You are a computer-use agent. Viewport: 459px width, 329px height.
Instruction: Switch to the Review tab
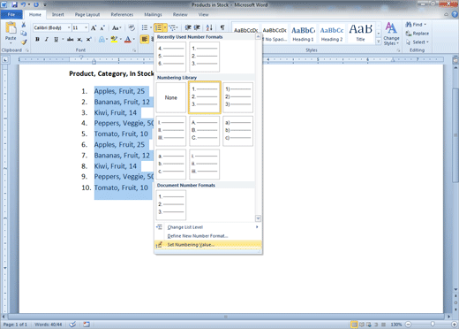(180, 14)
